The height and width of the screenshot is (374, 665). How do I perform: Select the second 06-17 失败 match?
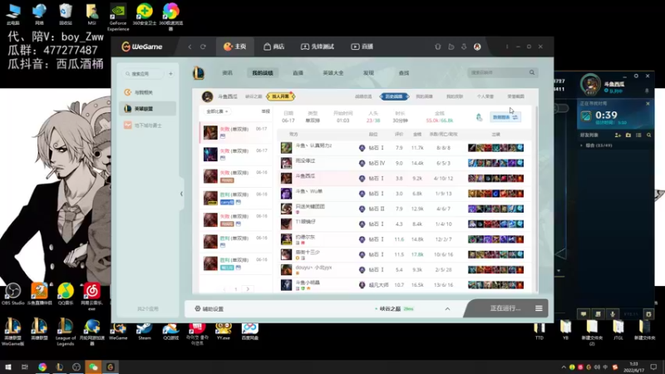click(236, 154)
